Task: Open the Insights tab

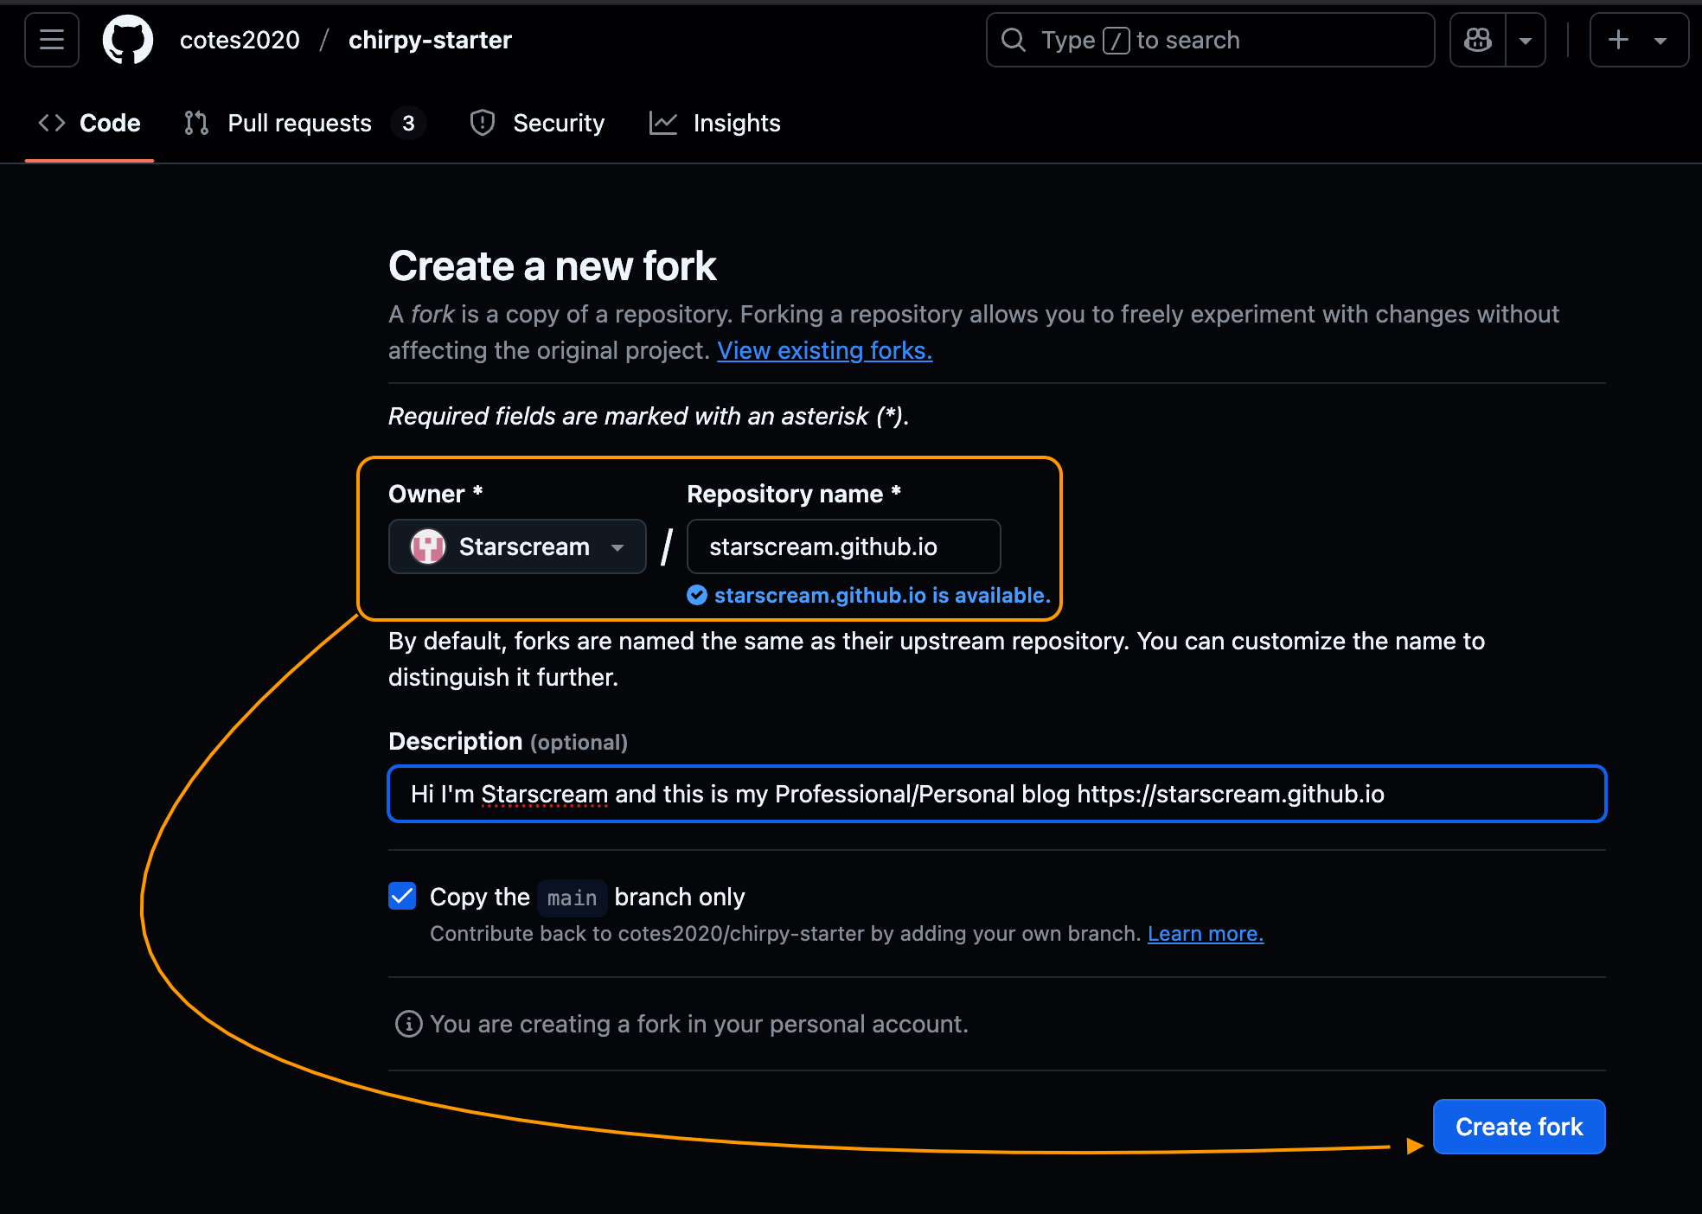Action: pos(714,123)
